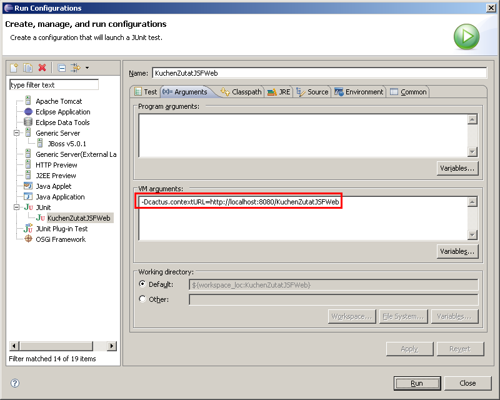This screenshot has width=500, height=400.
Task: Click the Duplicate launch configuration icon
Action: click(27, 67)
